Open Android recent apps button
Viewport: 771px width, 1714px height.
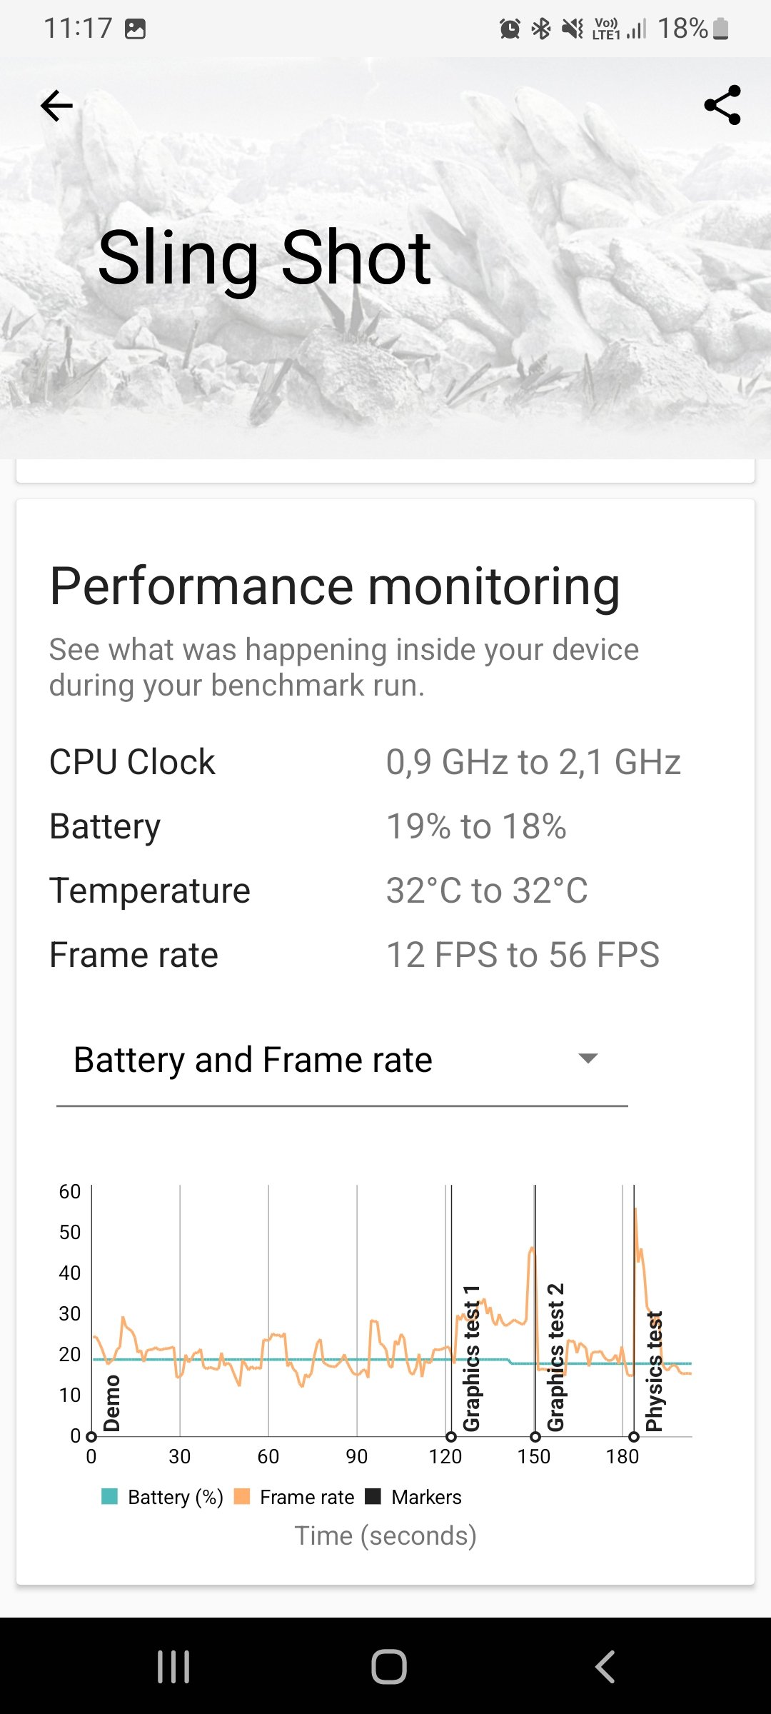click(x=173, y=1667)
